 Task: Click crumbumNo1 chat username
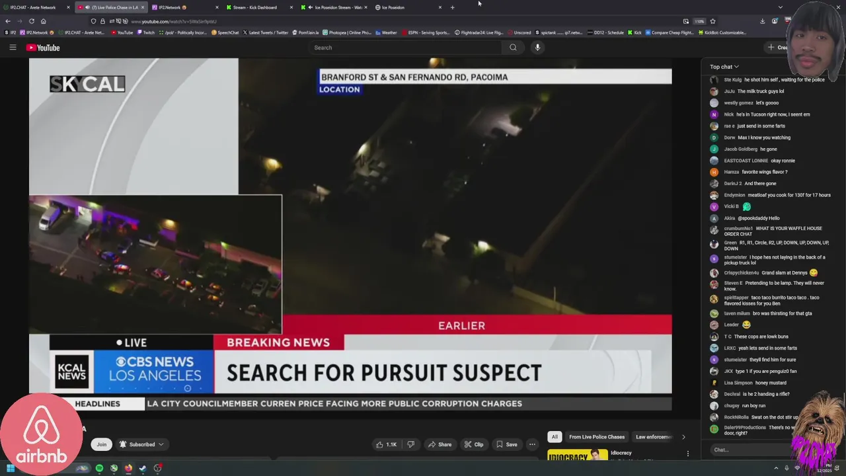click(738, 229)
